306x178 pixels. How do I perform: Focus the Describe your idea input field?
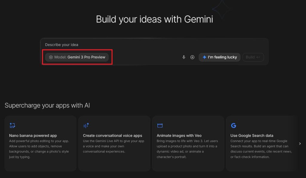tap(154, 45)
